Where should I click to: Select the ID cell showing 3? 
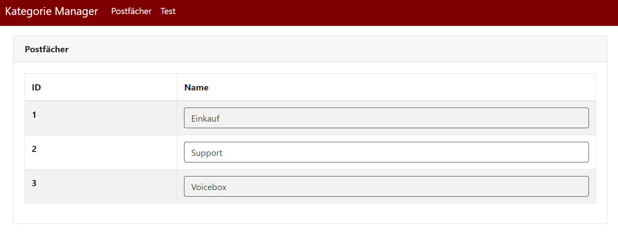pyautogui.click(x=34, y=183)
